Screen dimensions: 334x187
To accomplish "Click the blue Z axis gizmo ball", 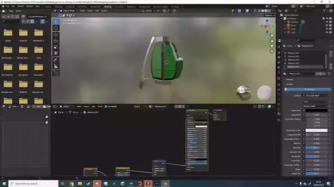I will [267, 21].
